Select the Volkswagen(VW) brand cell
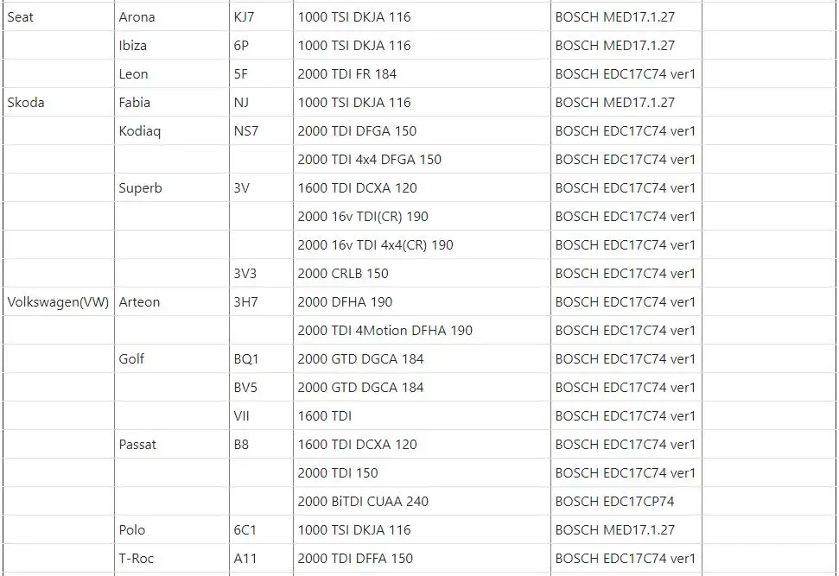The width and height of the screenshot is (839, 576). click(58, 301)
